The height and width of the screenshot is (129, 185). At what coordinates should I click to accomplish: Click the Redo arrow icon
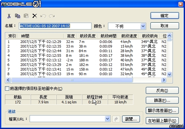[52, 16]
